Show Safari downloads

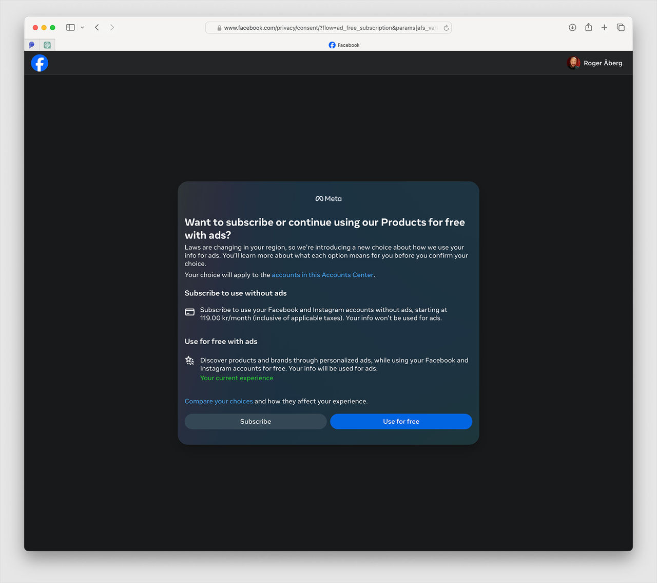pos(572,27)
